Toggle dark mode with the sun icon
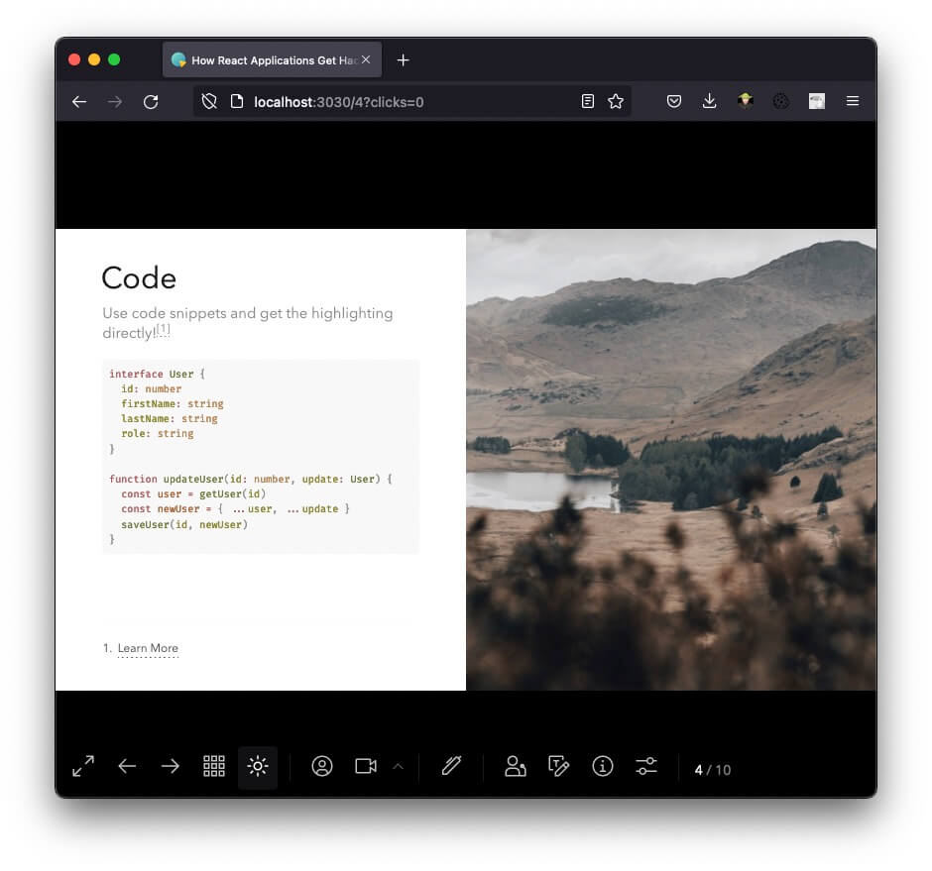 (258, 766)
